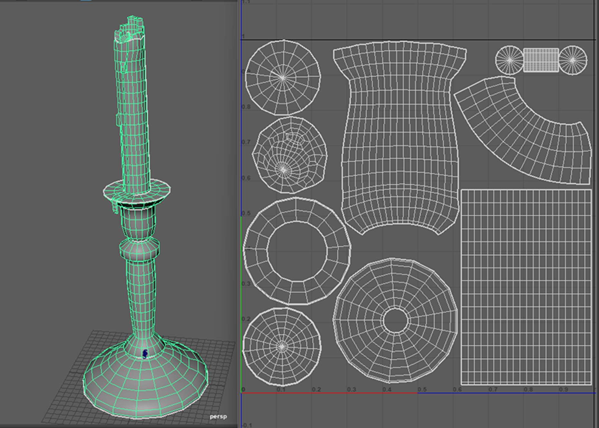Image resolution: width=599 pixels, height=428 pixels.
Task: Click the blue pivot marker on the candlestick base
Action: click(145, 354)
